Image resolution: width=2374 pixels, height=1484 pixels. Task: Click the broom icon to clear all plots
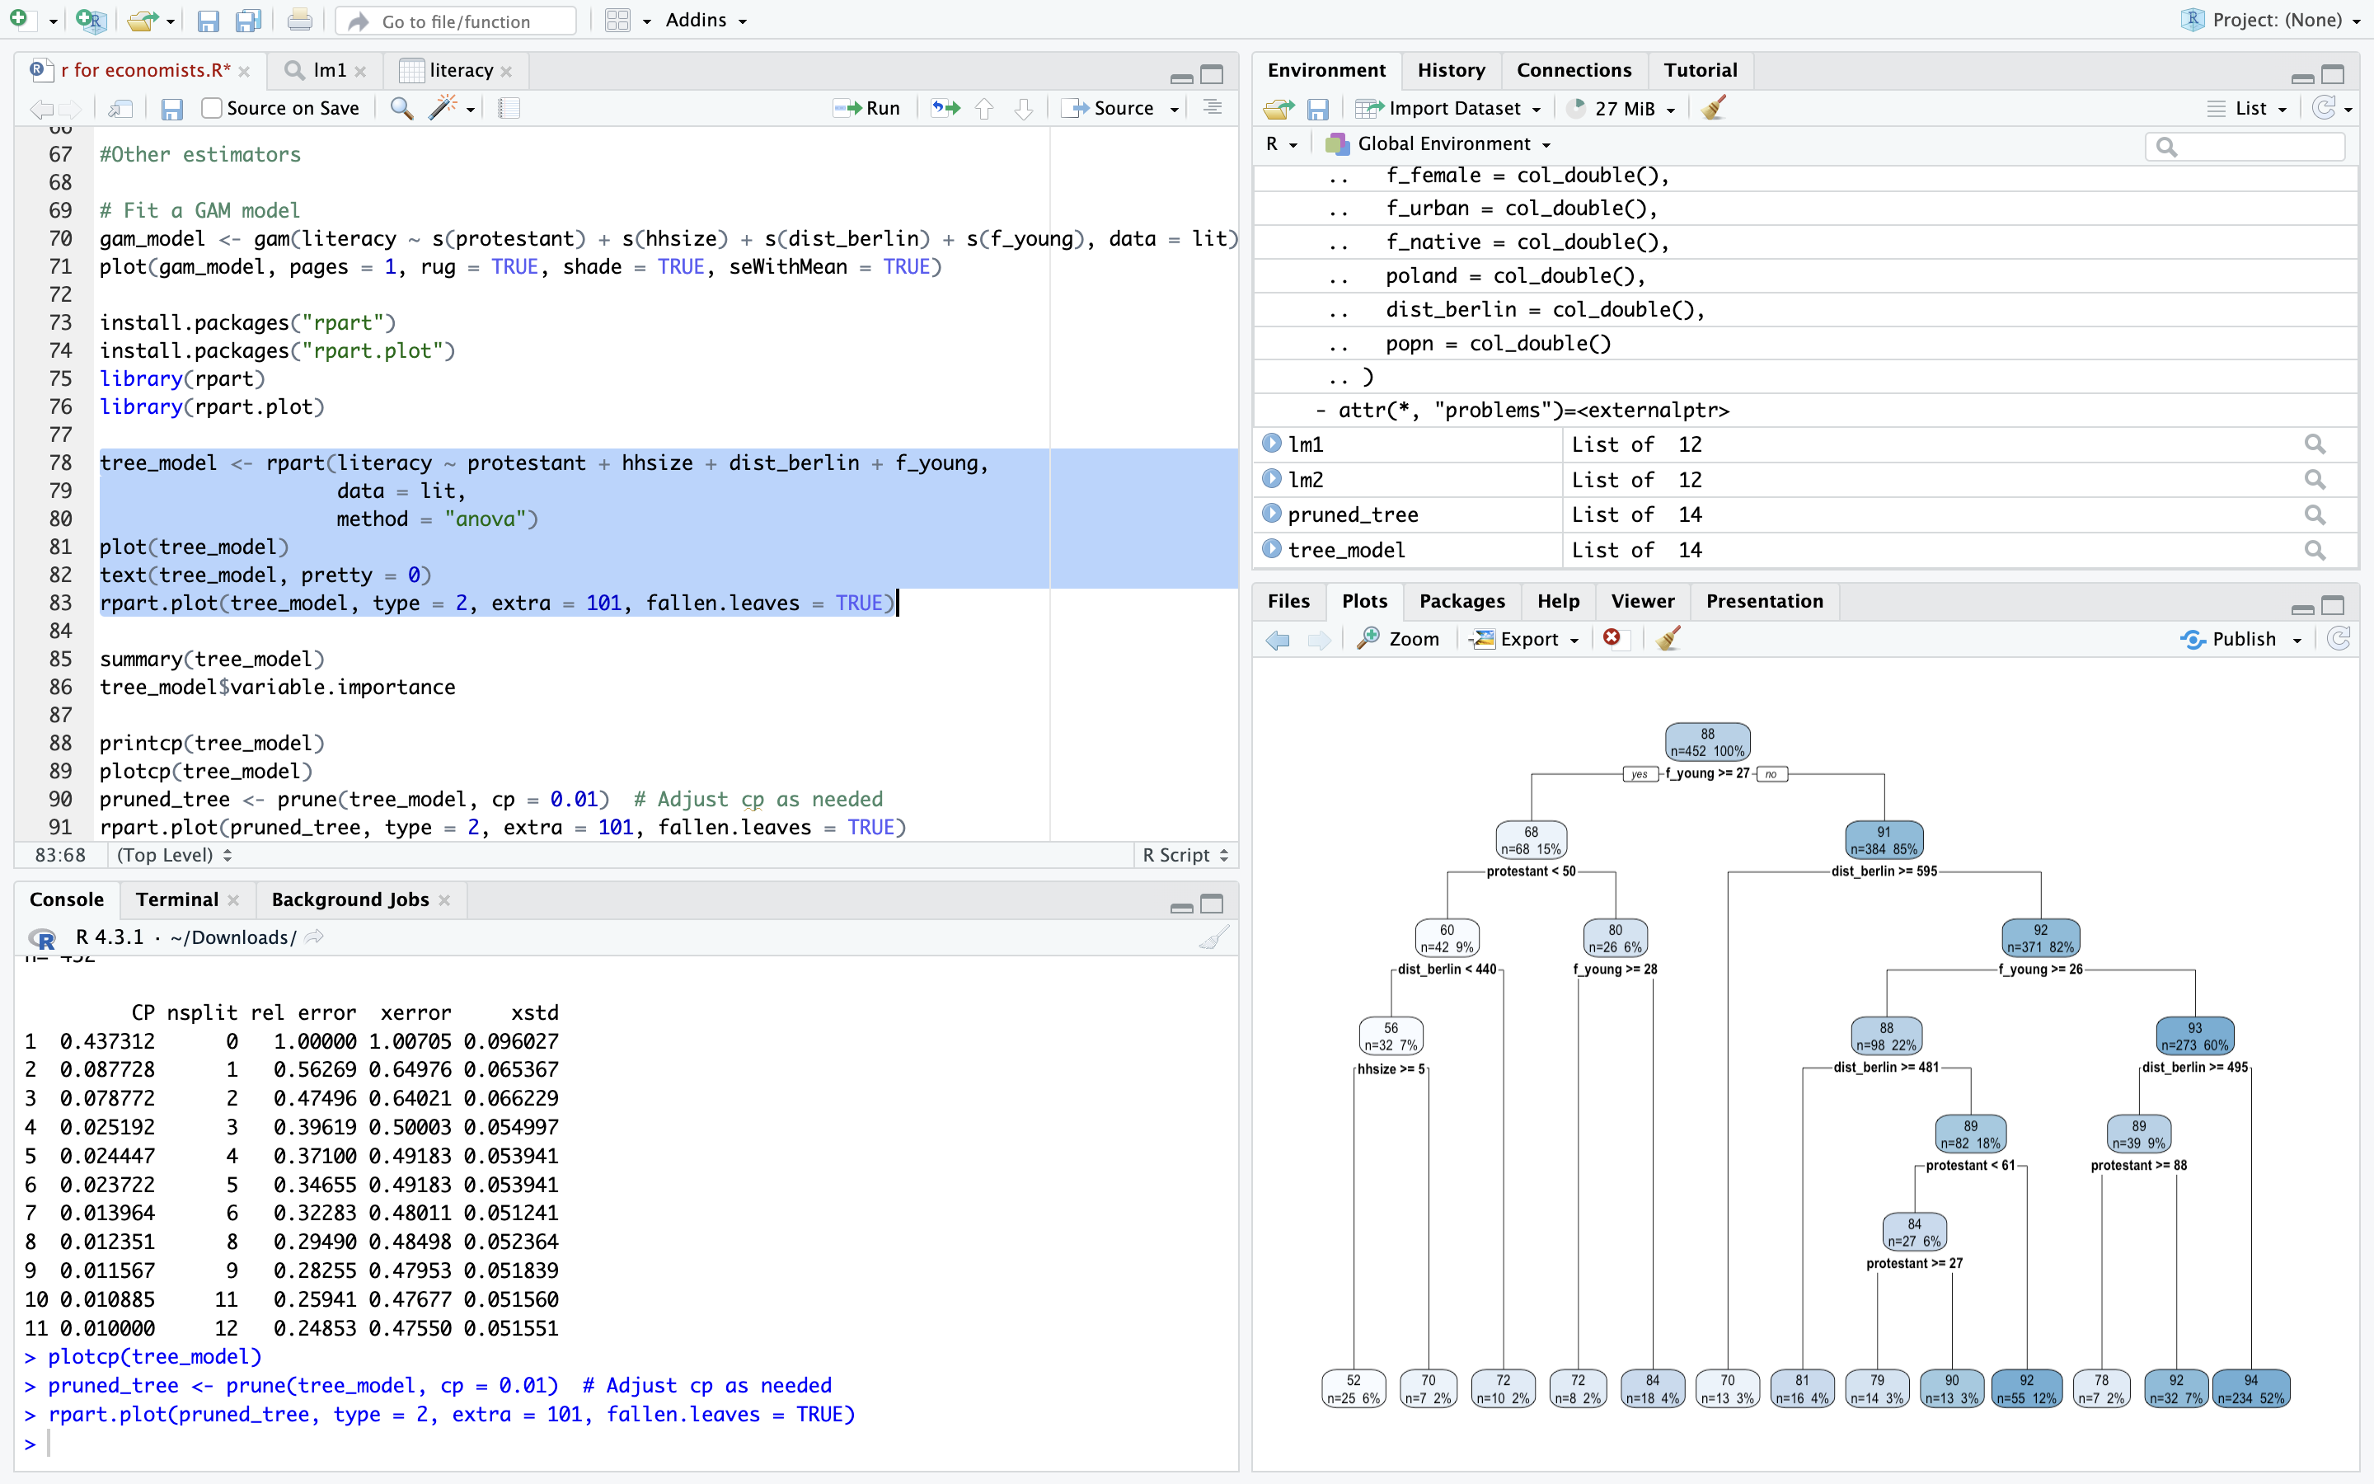(x=1668, y=639)
